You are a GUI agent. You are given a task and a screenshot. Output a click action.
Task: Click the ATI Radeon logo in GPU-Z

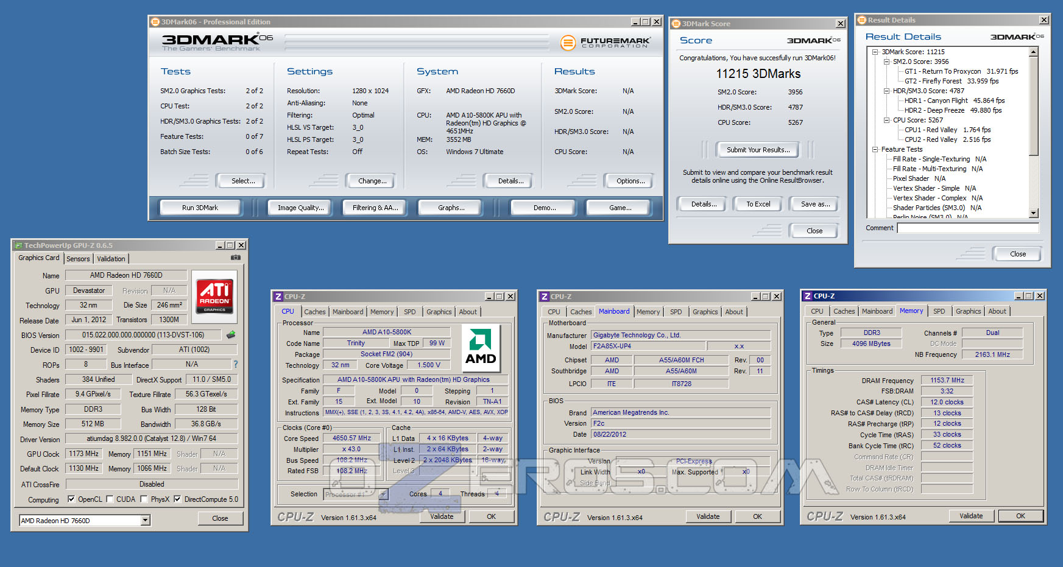(214, 295)
